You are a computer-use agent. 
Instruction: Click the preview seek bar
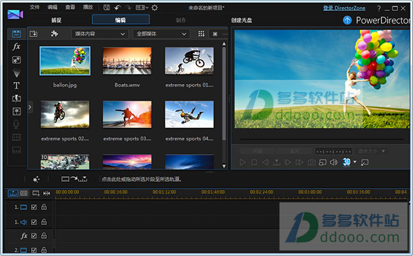(321, 139)
